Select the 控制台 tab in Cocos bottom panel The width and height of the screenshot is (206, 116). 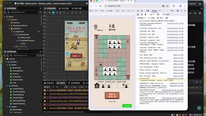61,83
